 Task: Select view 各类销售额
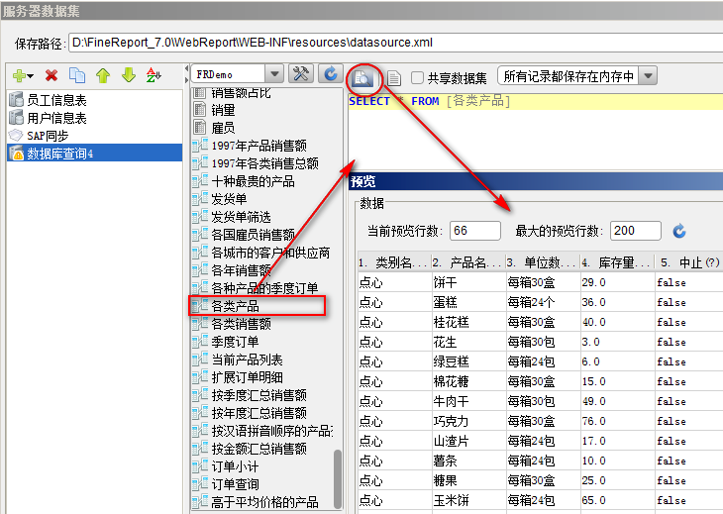(262, 324)
